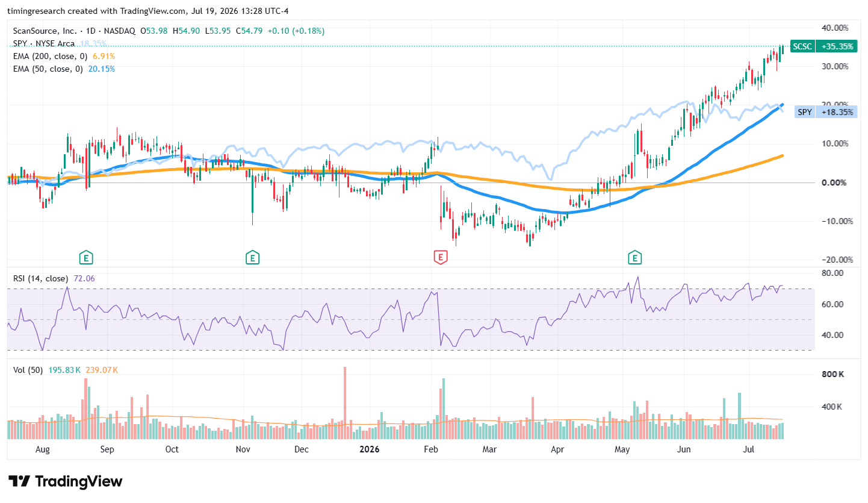Select the SPY +18.35% scale label
This screenshot has width=868, height=503.
(x=825, y=112)
